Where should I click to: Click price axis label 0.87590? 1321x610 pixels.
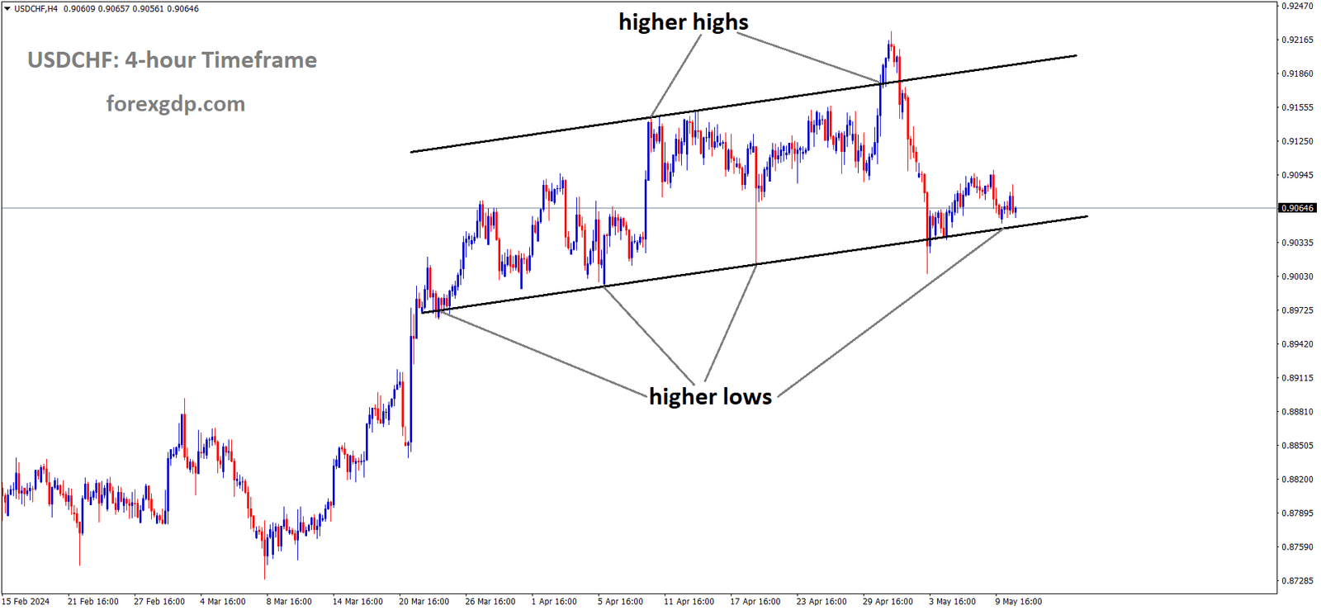[x=1297, y=547]
